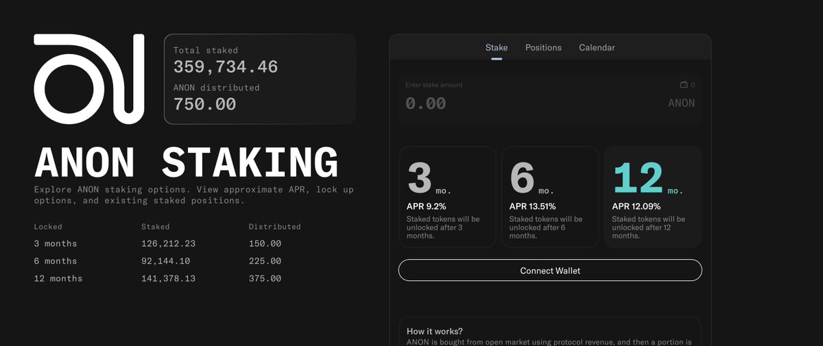Click the Staked column header
This screenshot has width=823, height=346.
click(156, 226)
